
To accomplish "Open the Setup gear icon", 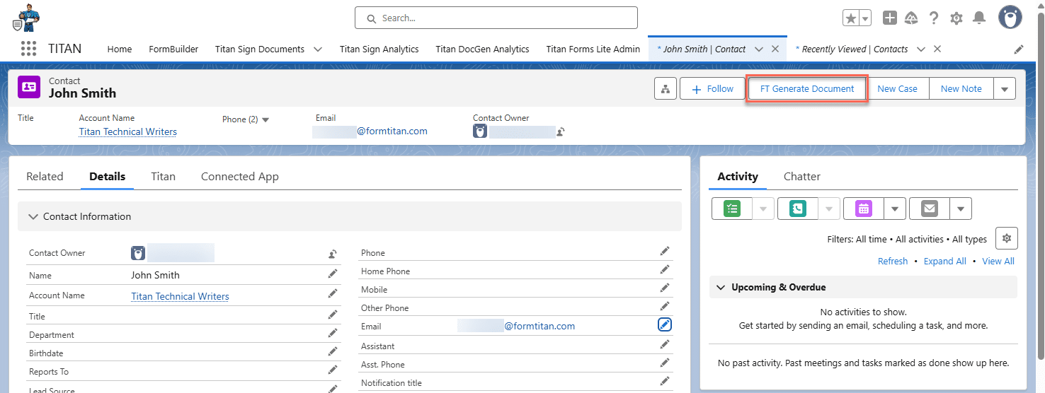I will [x=957, y=18].
